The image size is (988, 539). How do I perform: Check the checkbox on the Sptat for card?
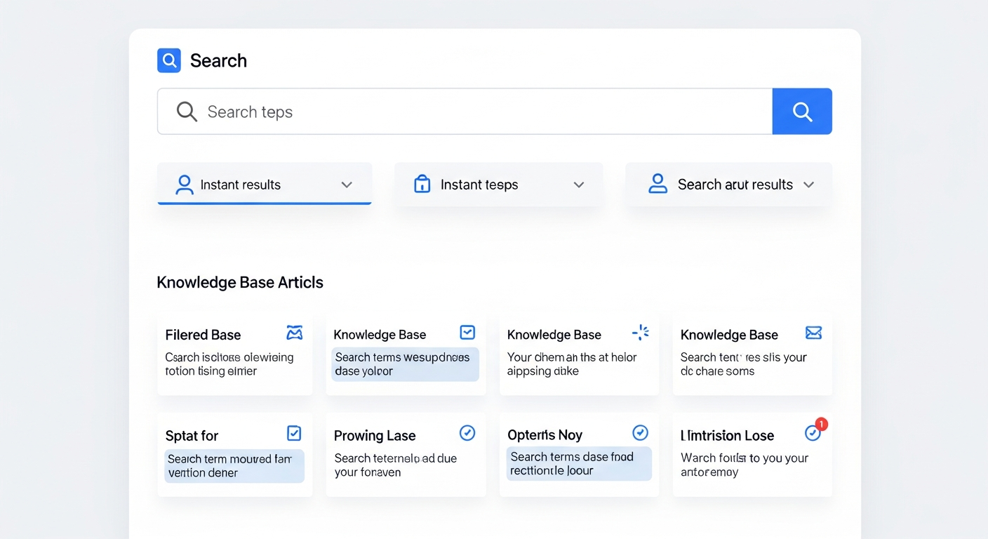click(294, 433)
